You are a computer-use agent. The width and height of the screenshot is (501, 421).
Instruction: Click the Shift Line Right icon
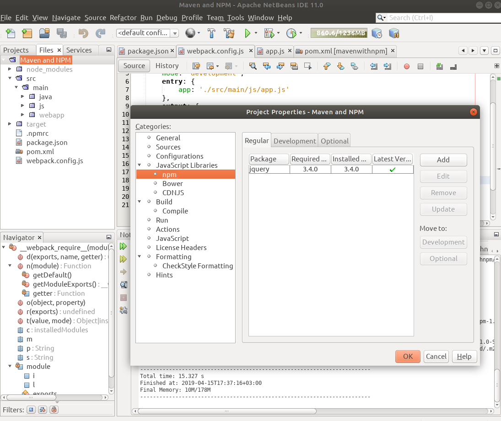388,66
